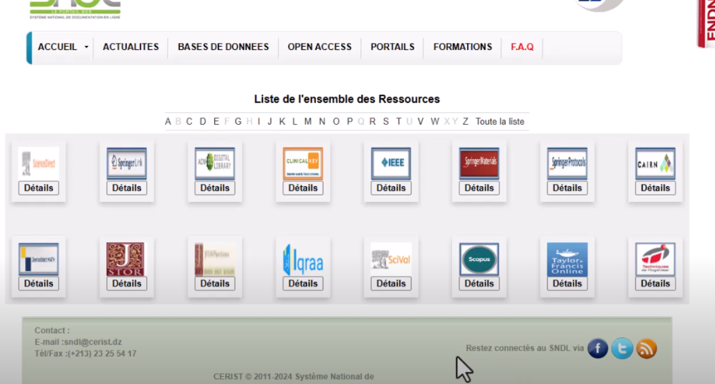This screenshot has height=384, width=715.
Task: Show Détails for Taylor & Francis Online
Action: [x=567, y=283]
